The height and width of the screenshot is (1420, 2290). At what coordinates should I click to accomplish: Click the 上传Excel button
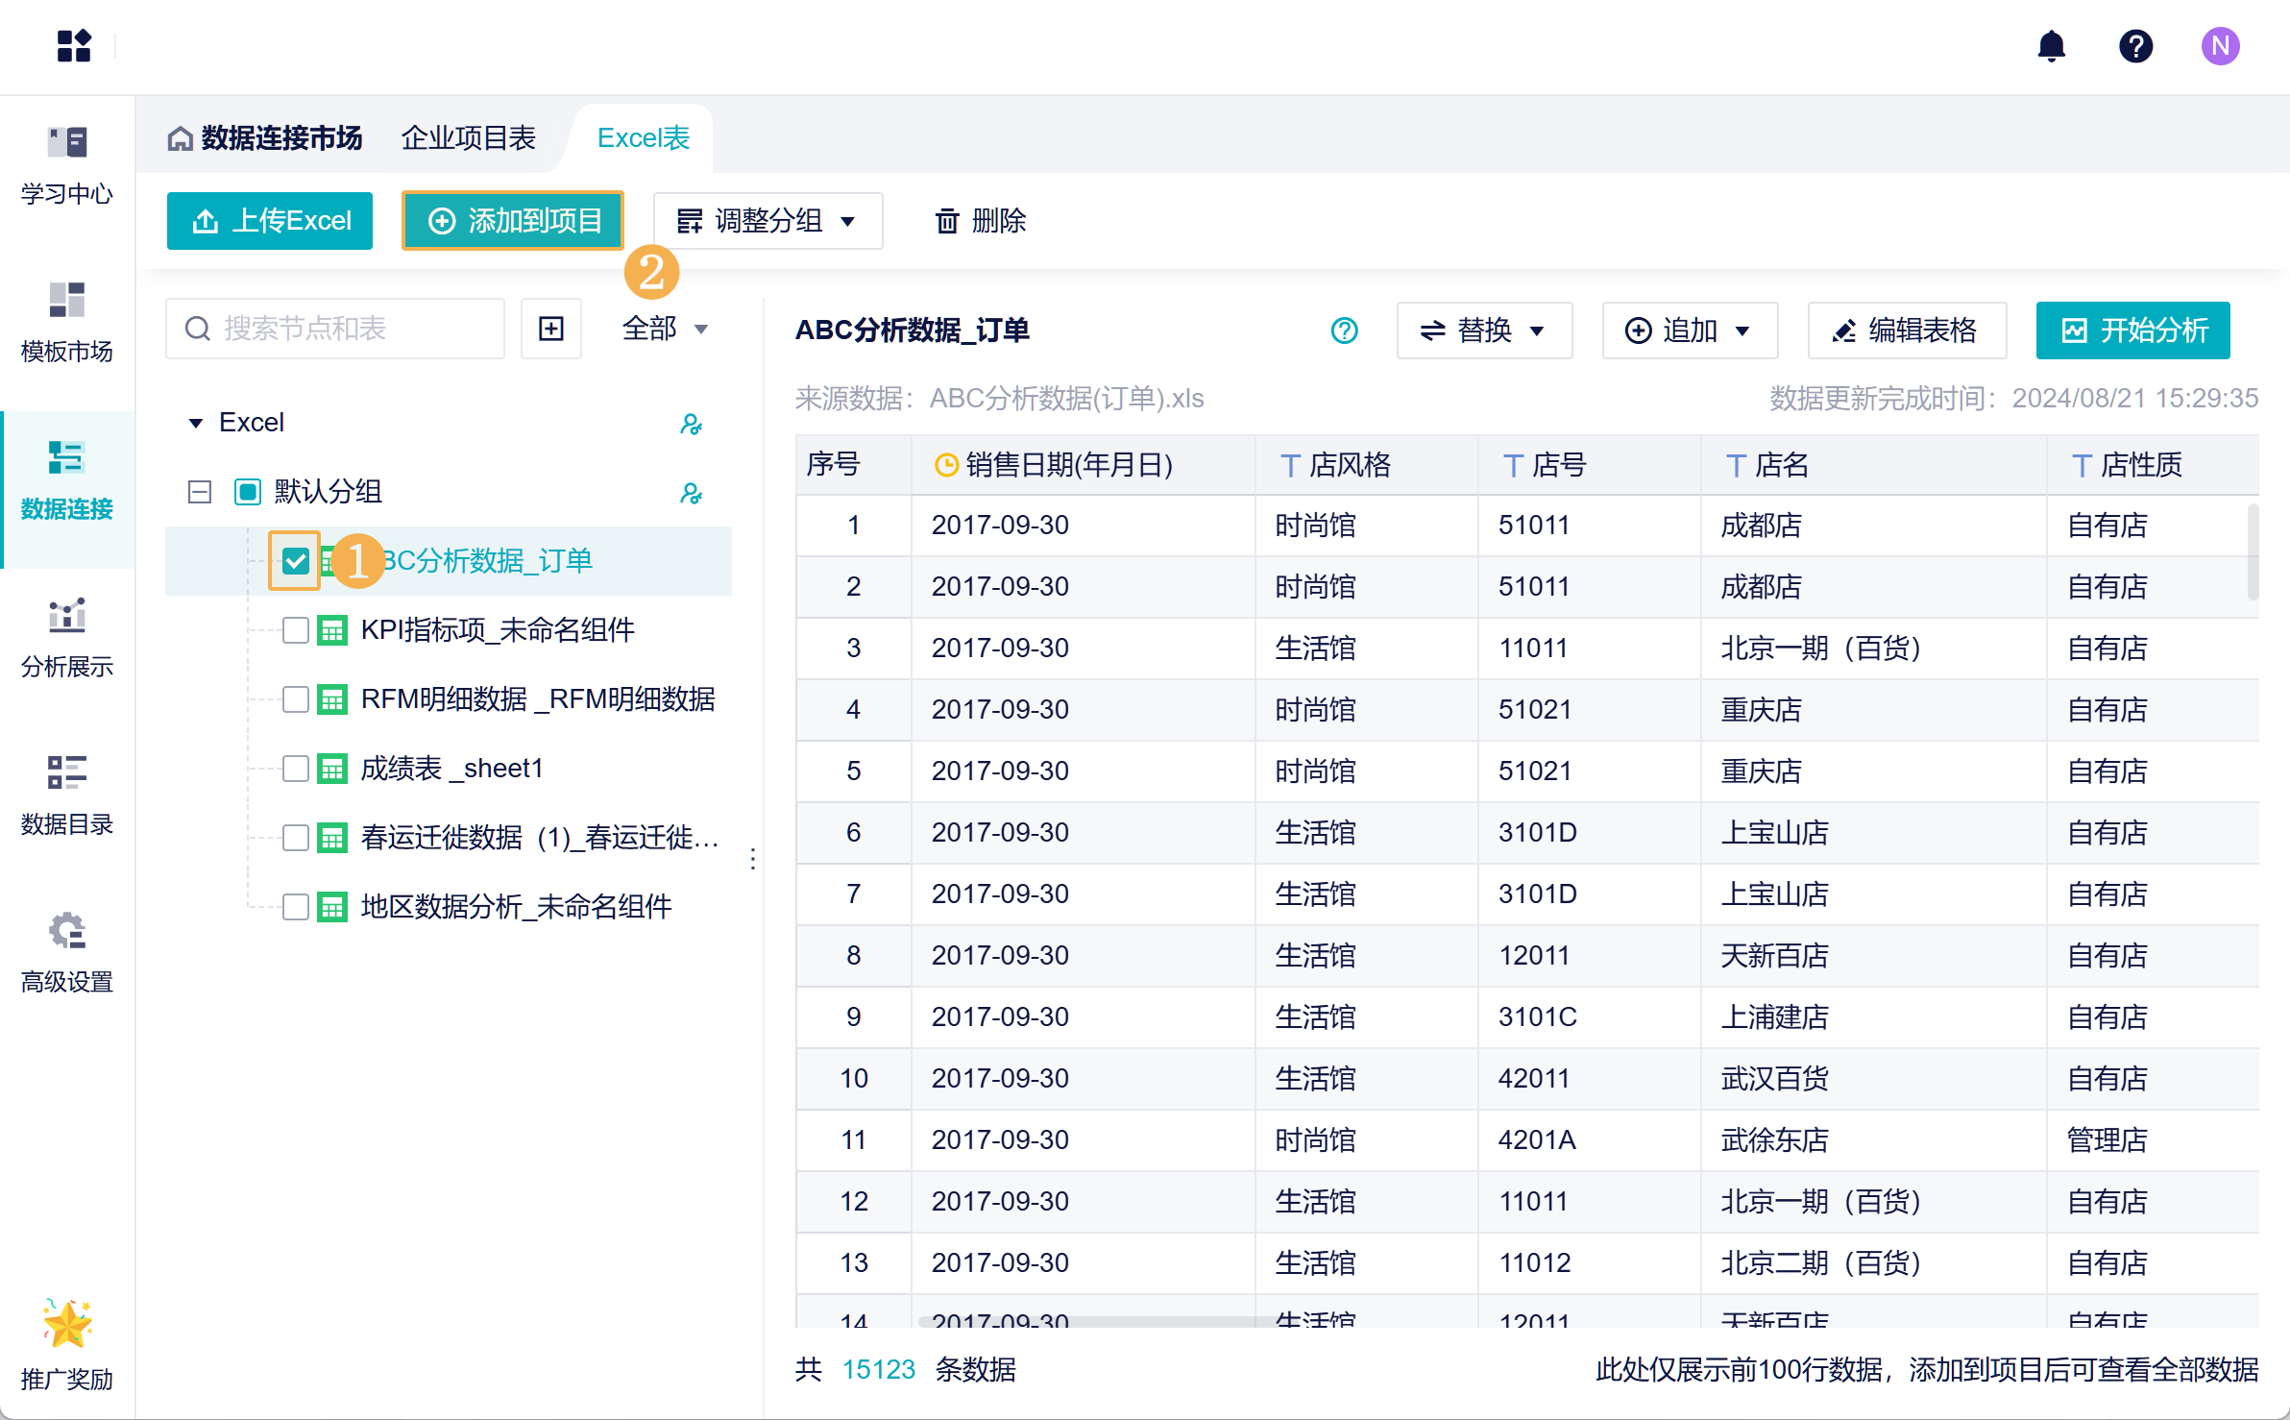tap(270, 221)
